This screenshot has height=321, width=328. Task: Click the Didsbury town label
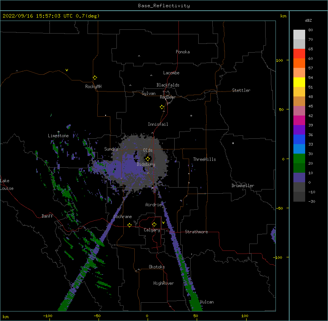point(146,164)
